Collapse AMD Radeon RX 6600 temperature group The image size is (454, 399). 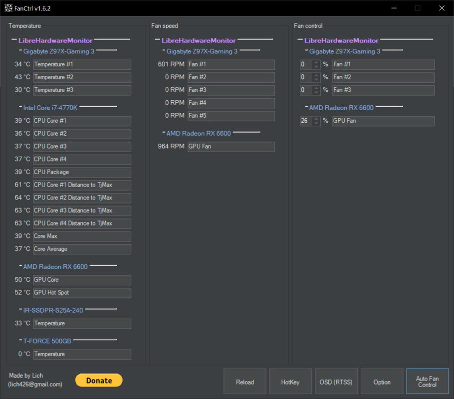click(x=20, y=265)
